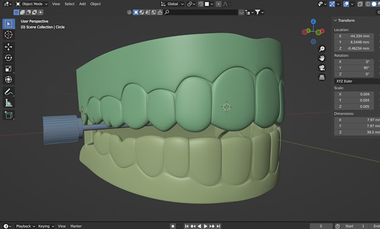
Task: Switch perspective/orthographic grid icon
Action: pos(322,77)
